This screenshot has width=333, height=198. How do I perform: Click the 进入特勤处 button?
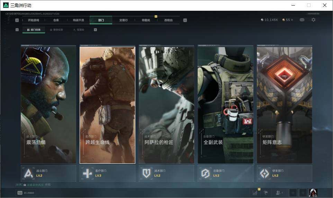coord(26,193)
